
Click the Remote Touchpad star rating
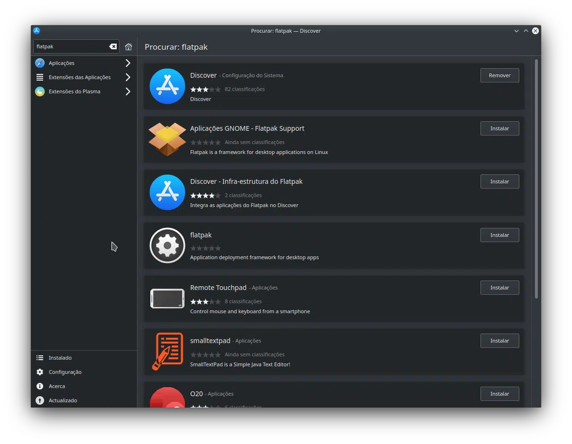(205, 301)
